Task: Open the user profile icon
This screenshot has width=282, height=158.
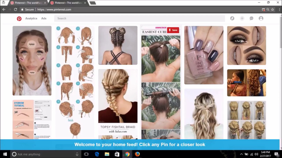Action: coord(261,18)
